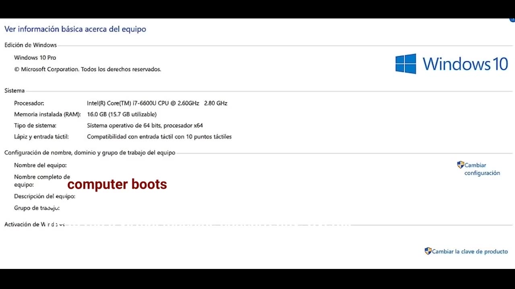Click the Memoria instalada (RAM) label
The height and width of the screenshot is (289, 515).
(x=47, y=114)
